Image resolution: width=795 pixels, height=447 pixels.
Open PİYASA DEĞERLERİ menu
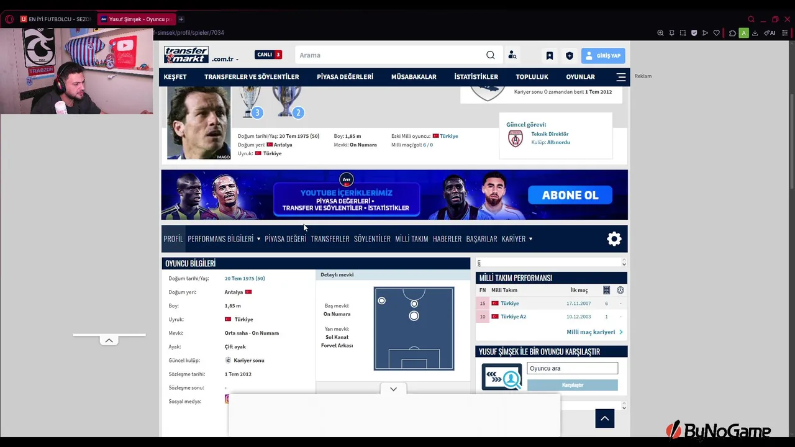coord(345,77)
